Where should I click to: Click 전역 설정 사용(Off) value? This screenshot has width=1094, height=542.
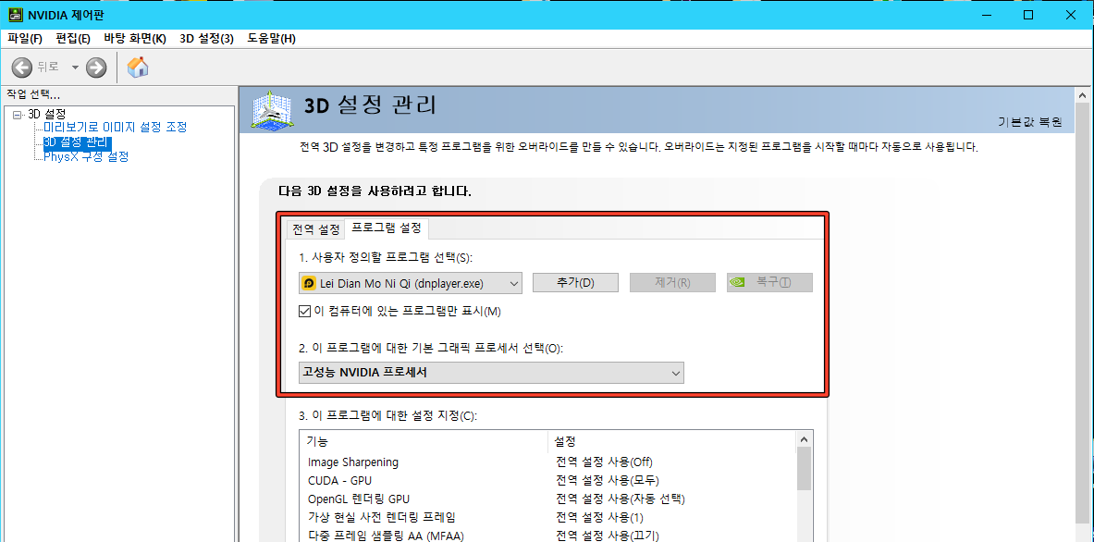click(604, 462)
